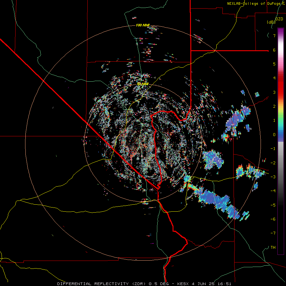Screen dimensions: 286x286
Task: Click the "5" value on the color scale
Action: coord(274,64)
